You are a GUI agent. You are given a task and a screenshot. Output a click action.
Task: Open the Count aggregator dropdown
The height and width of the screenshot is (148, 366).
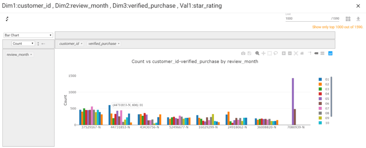point(23,44)
